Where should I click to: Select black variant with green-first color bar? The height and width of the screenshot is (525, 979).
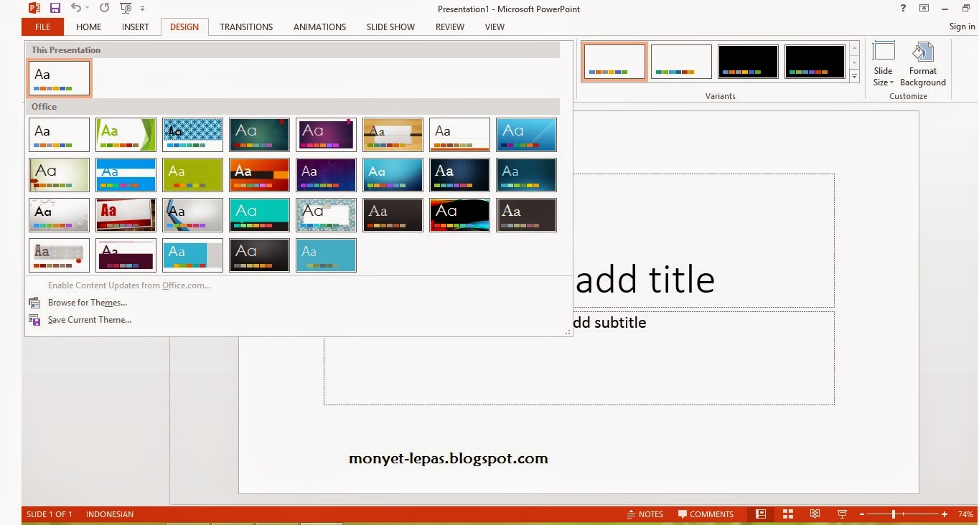pos(815,62)
